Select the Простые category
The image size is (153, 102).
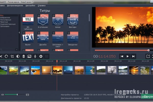tap(4, 22)
